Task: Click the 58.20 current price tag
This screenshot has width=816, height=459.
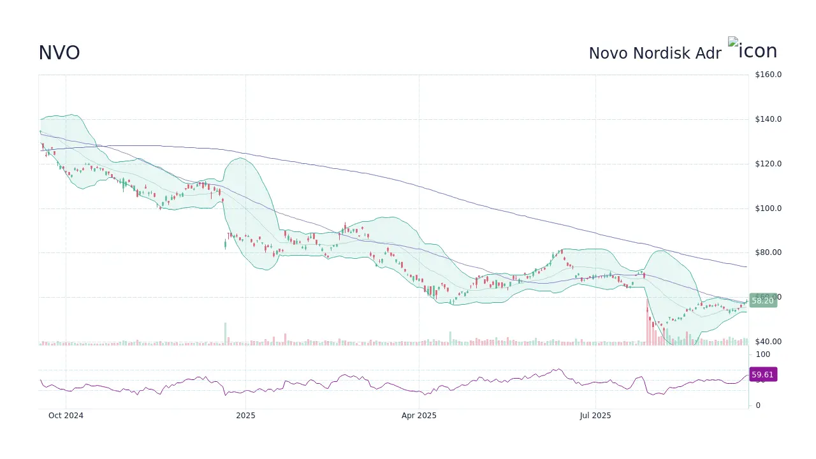Action: [762, 301]
